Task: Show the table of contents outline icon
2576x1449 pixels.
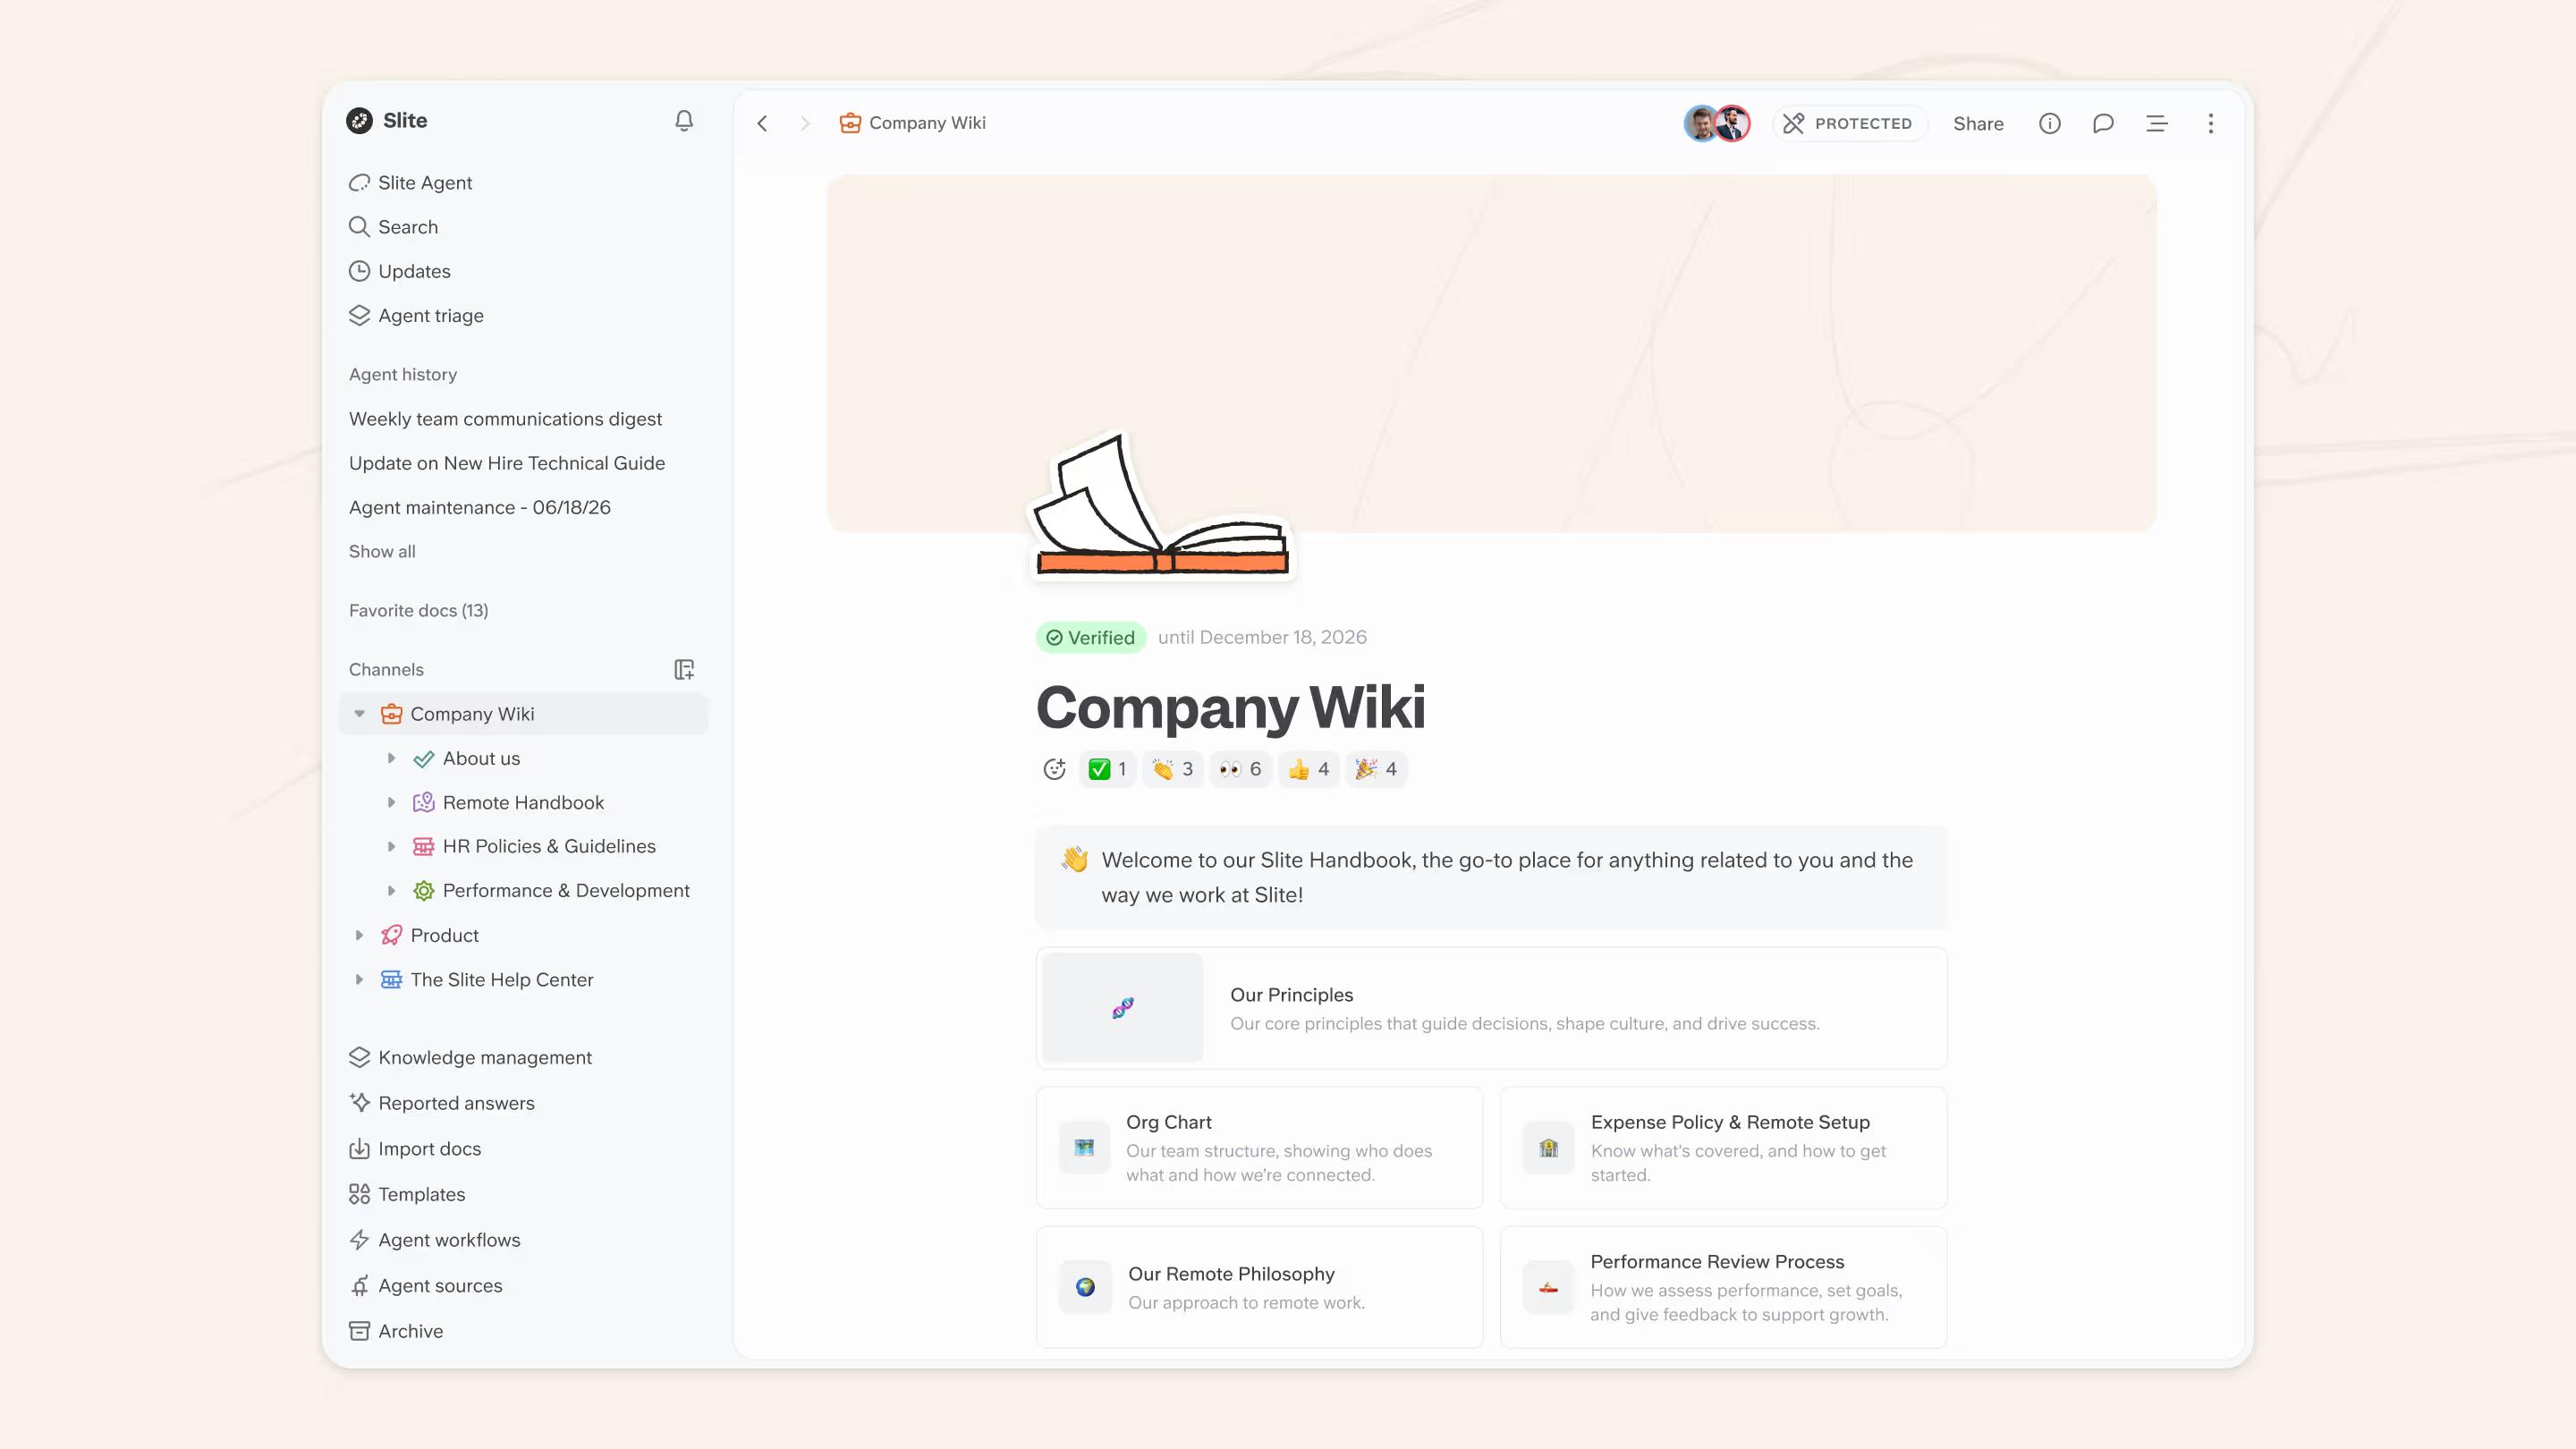Action: 2157,123
